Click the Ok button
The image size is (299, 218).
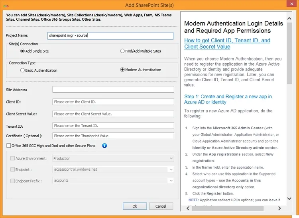coord(135,206)
